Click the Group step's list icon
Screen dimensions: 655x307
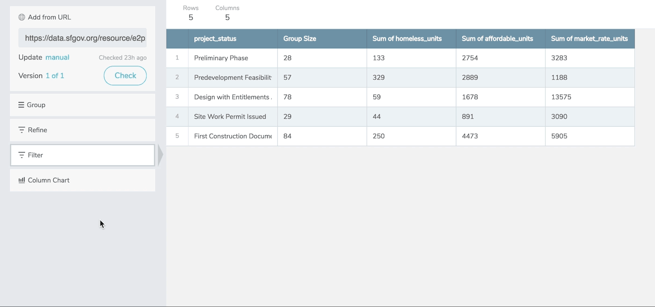21,105
